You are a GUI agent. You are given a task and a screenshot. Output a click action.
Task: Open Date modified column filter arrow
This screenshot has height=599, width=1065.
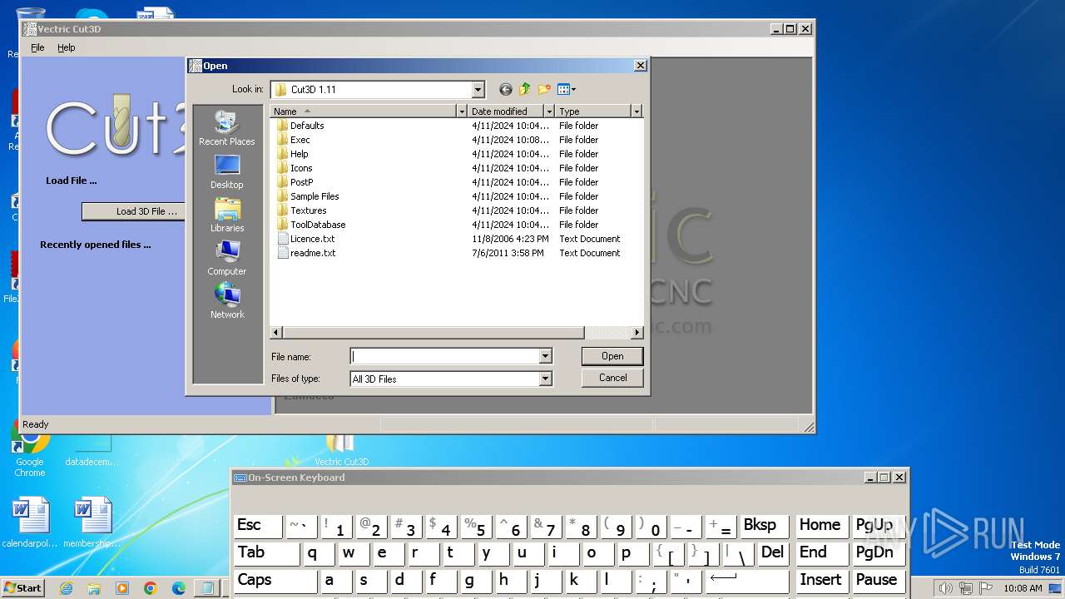click(549, 111)
